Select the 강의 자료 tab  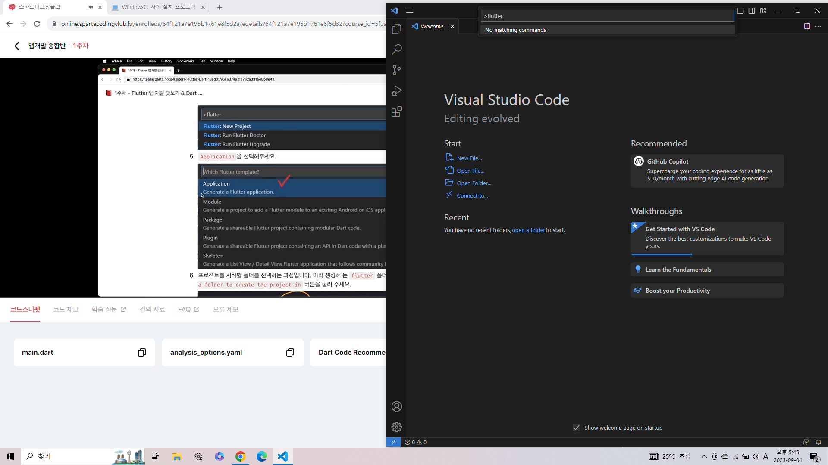coord(152,309)
